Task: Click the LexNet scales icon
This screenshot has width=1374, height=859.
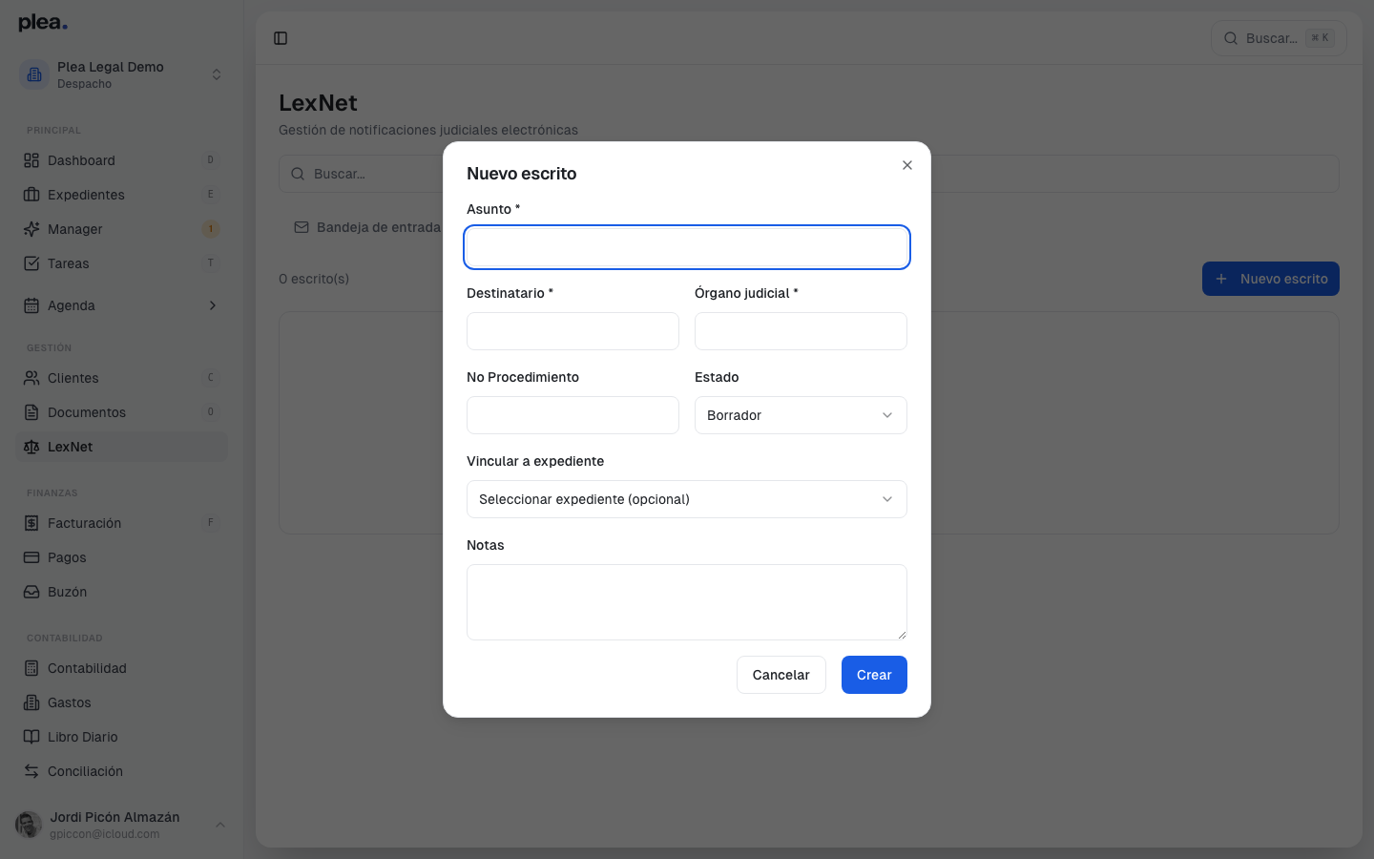Action: [x=31, y=447]
